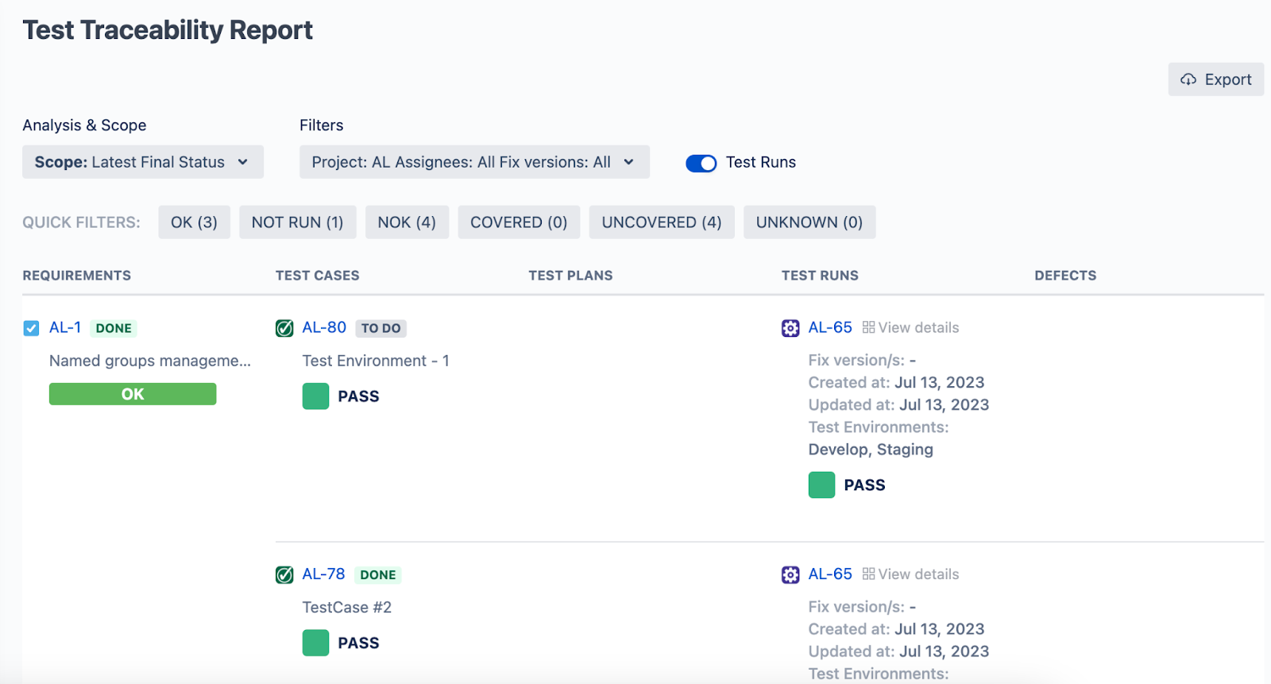Click the second AL-65 test run icon
The height and width of the screenshot is (684, 1271).
tap(790, 574)
